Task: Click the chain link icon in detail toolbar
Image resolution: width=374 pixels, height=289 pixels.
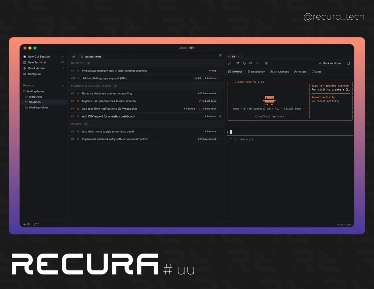Action: 251,63
